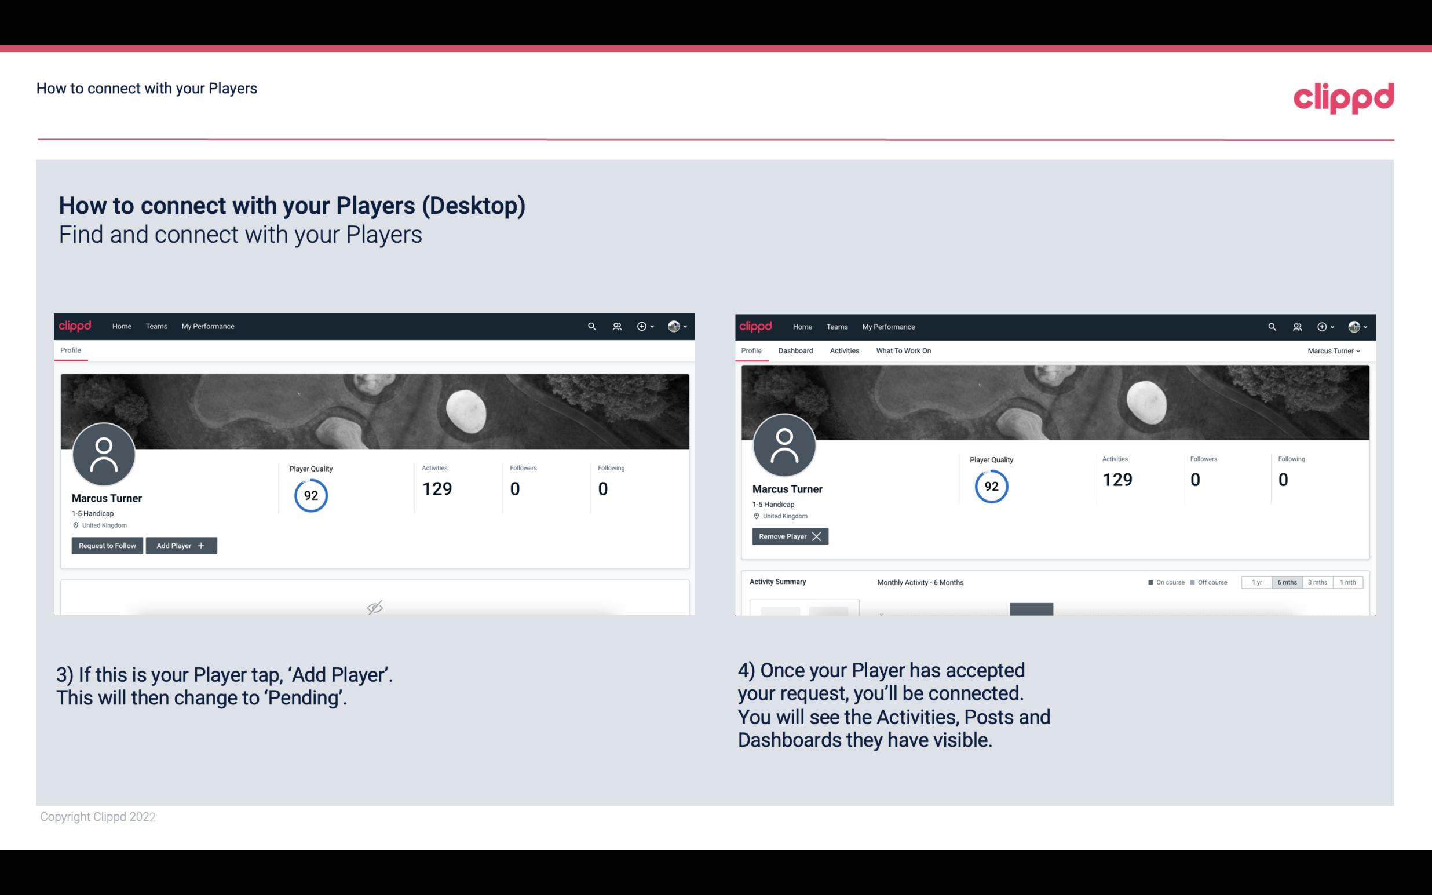1432x895 pixels.
Task: Click the search icon in right navbar
Action: [1271, 327]
